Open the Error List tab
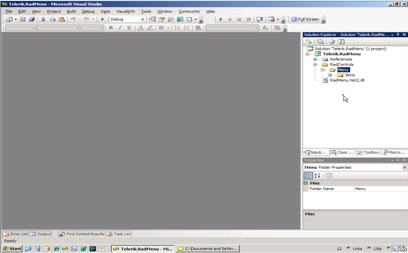Image resolution: width=408 pixels, height=253 pixels. (x=16, y=234)
